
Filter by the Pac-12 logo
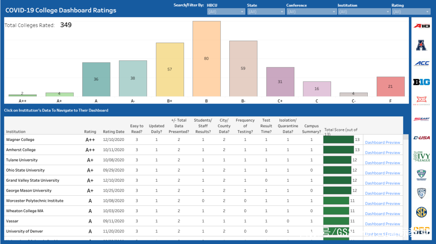[421, 193]
